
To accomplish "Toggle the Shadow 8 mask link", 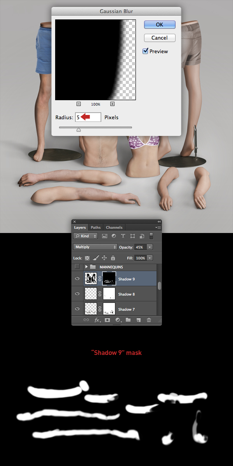I will click(99, 294).
